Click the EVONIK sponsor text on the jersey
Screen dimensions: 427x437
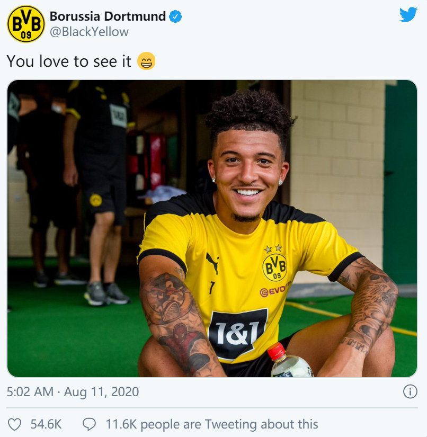[275, 290]
